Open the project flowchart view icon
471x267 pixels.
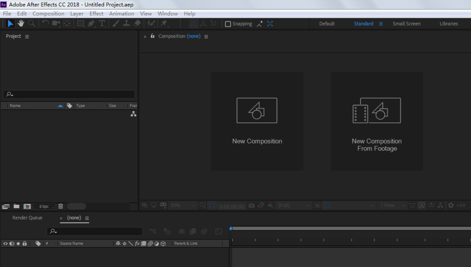133,114
